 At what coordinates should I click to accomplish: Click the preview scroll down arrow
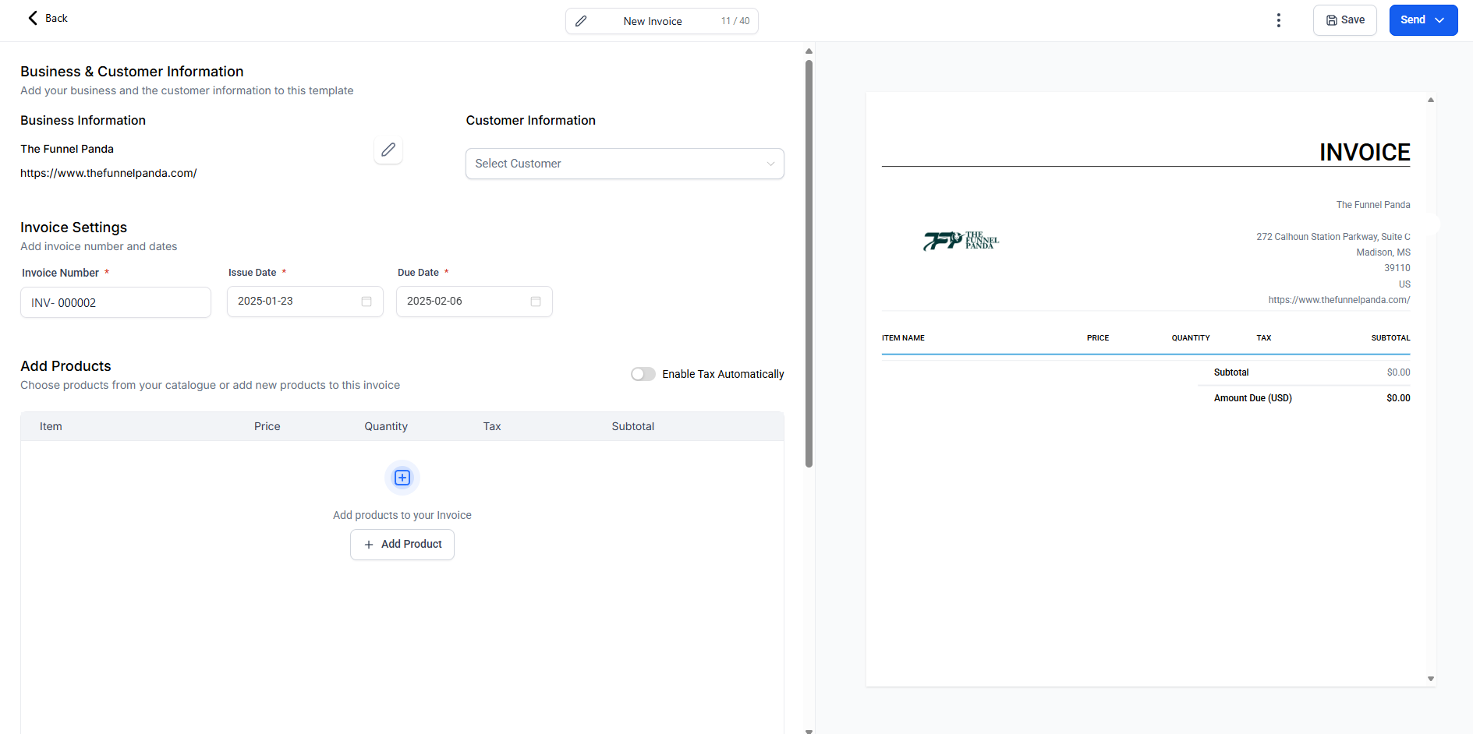point(1431,679)
